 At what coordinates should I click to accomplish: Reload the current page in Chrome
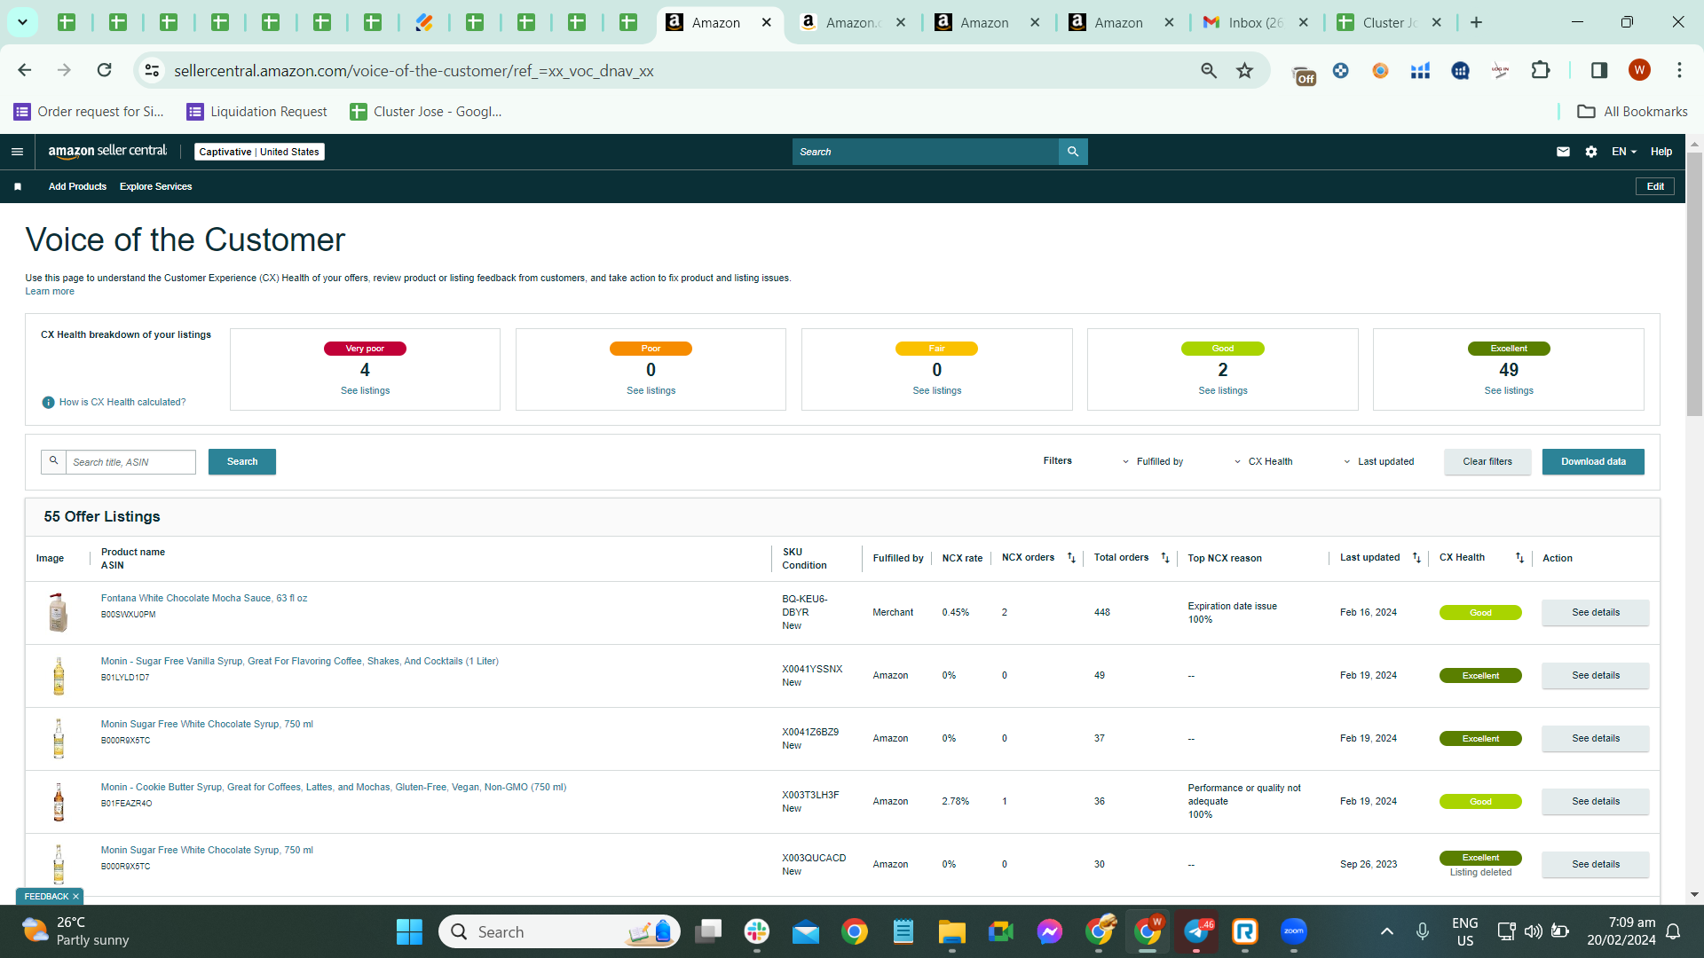[x=104, y=70]
